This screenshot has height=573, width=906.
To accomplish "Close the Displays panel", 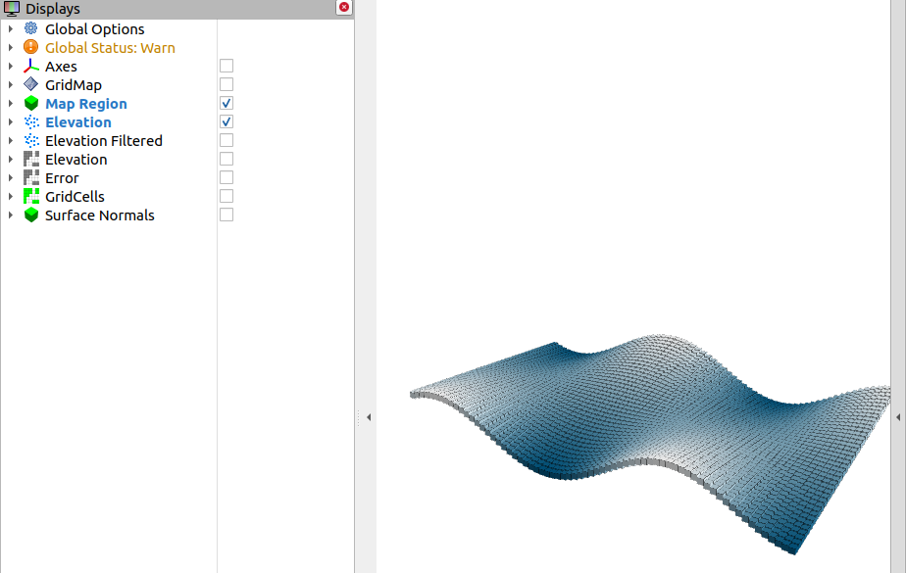I will coord(343,7).
